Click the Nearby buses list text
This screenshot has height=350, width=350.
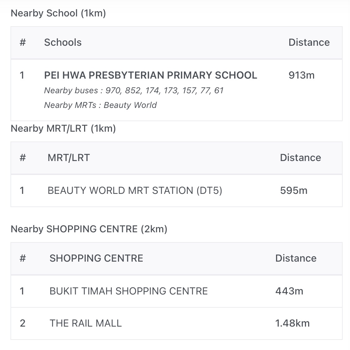click(134, 90)
